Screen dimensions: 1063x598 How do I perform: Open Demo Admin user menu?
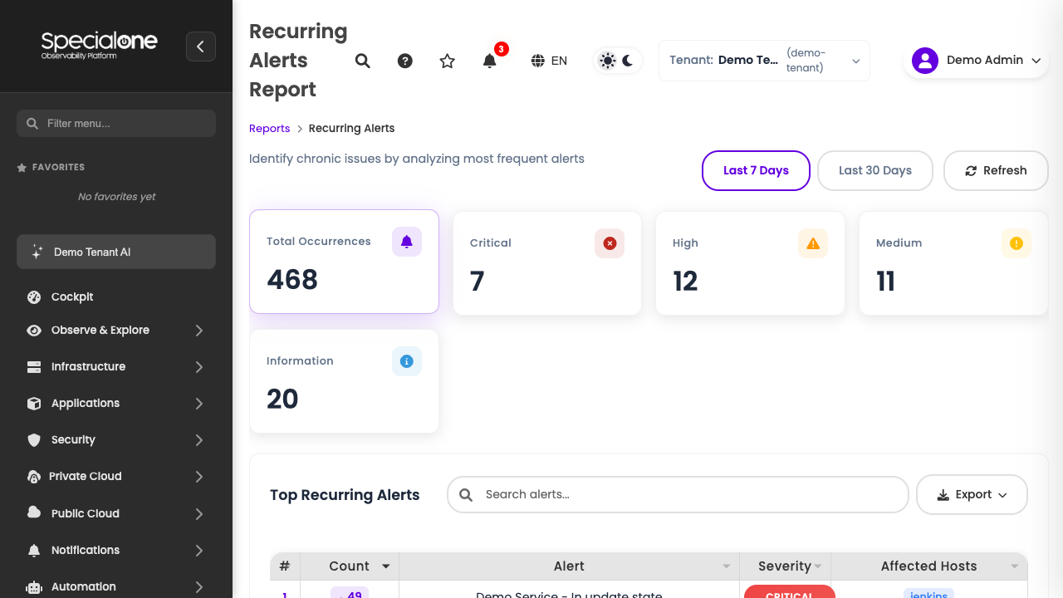coord(977,61)
